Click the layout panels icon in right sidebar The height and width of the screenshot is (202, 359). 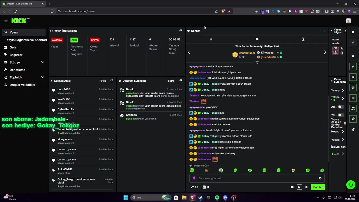click(353, 108)
